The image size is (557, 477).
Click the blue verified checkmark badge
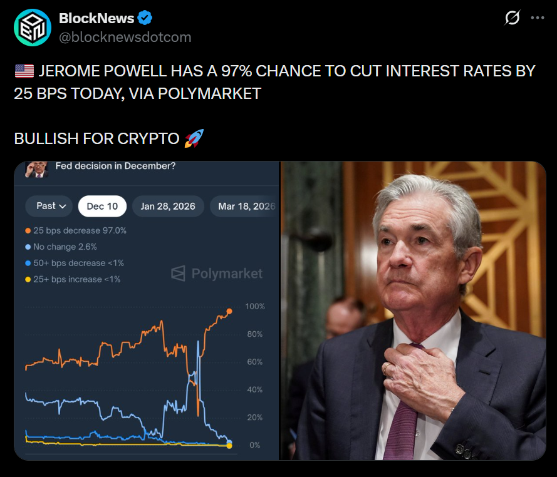point(145,18)
